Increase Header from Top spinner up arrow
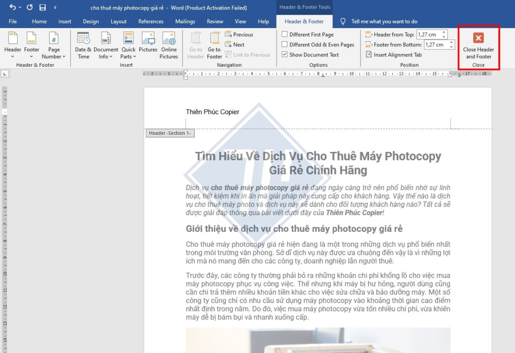This screenshot has width=515, height=353. [444, 33]
